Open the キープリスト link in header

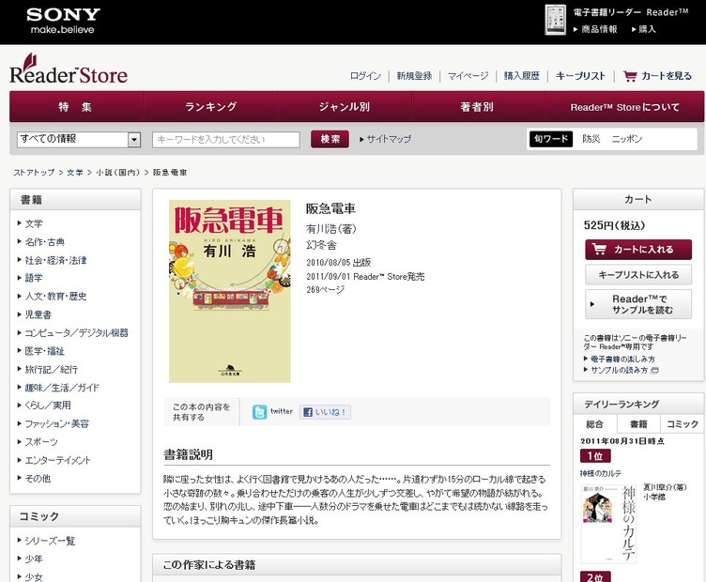[x=580, y=76]
